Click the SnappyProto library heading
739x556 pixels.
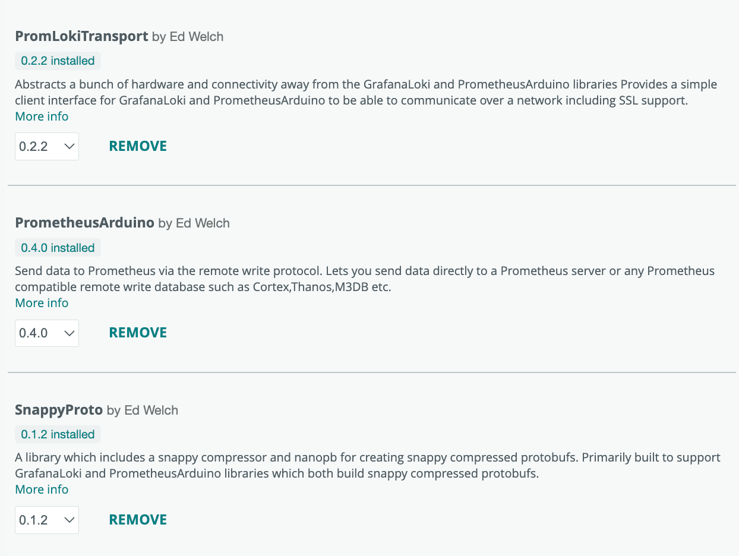(59, 410)
